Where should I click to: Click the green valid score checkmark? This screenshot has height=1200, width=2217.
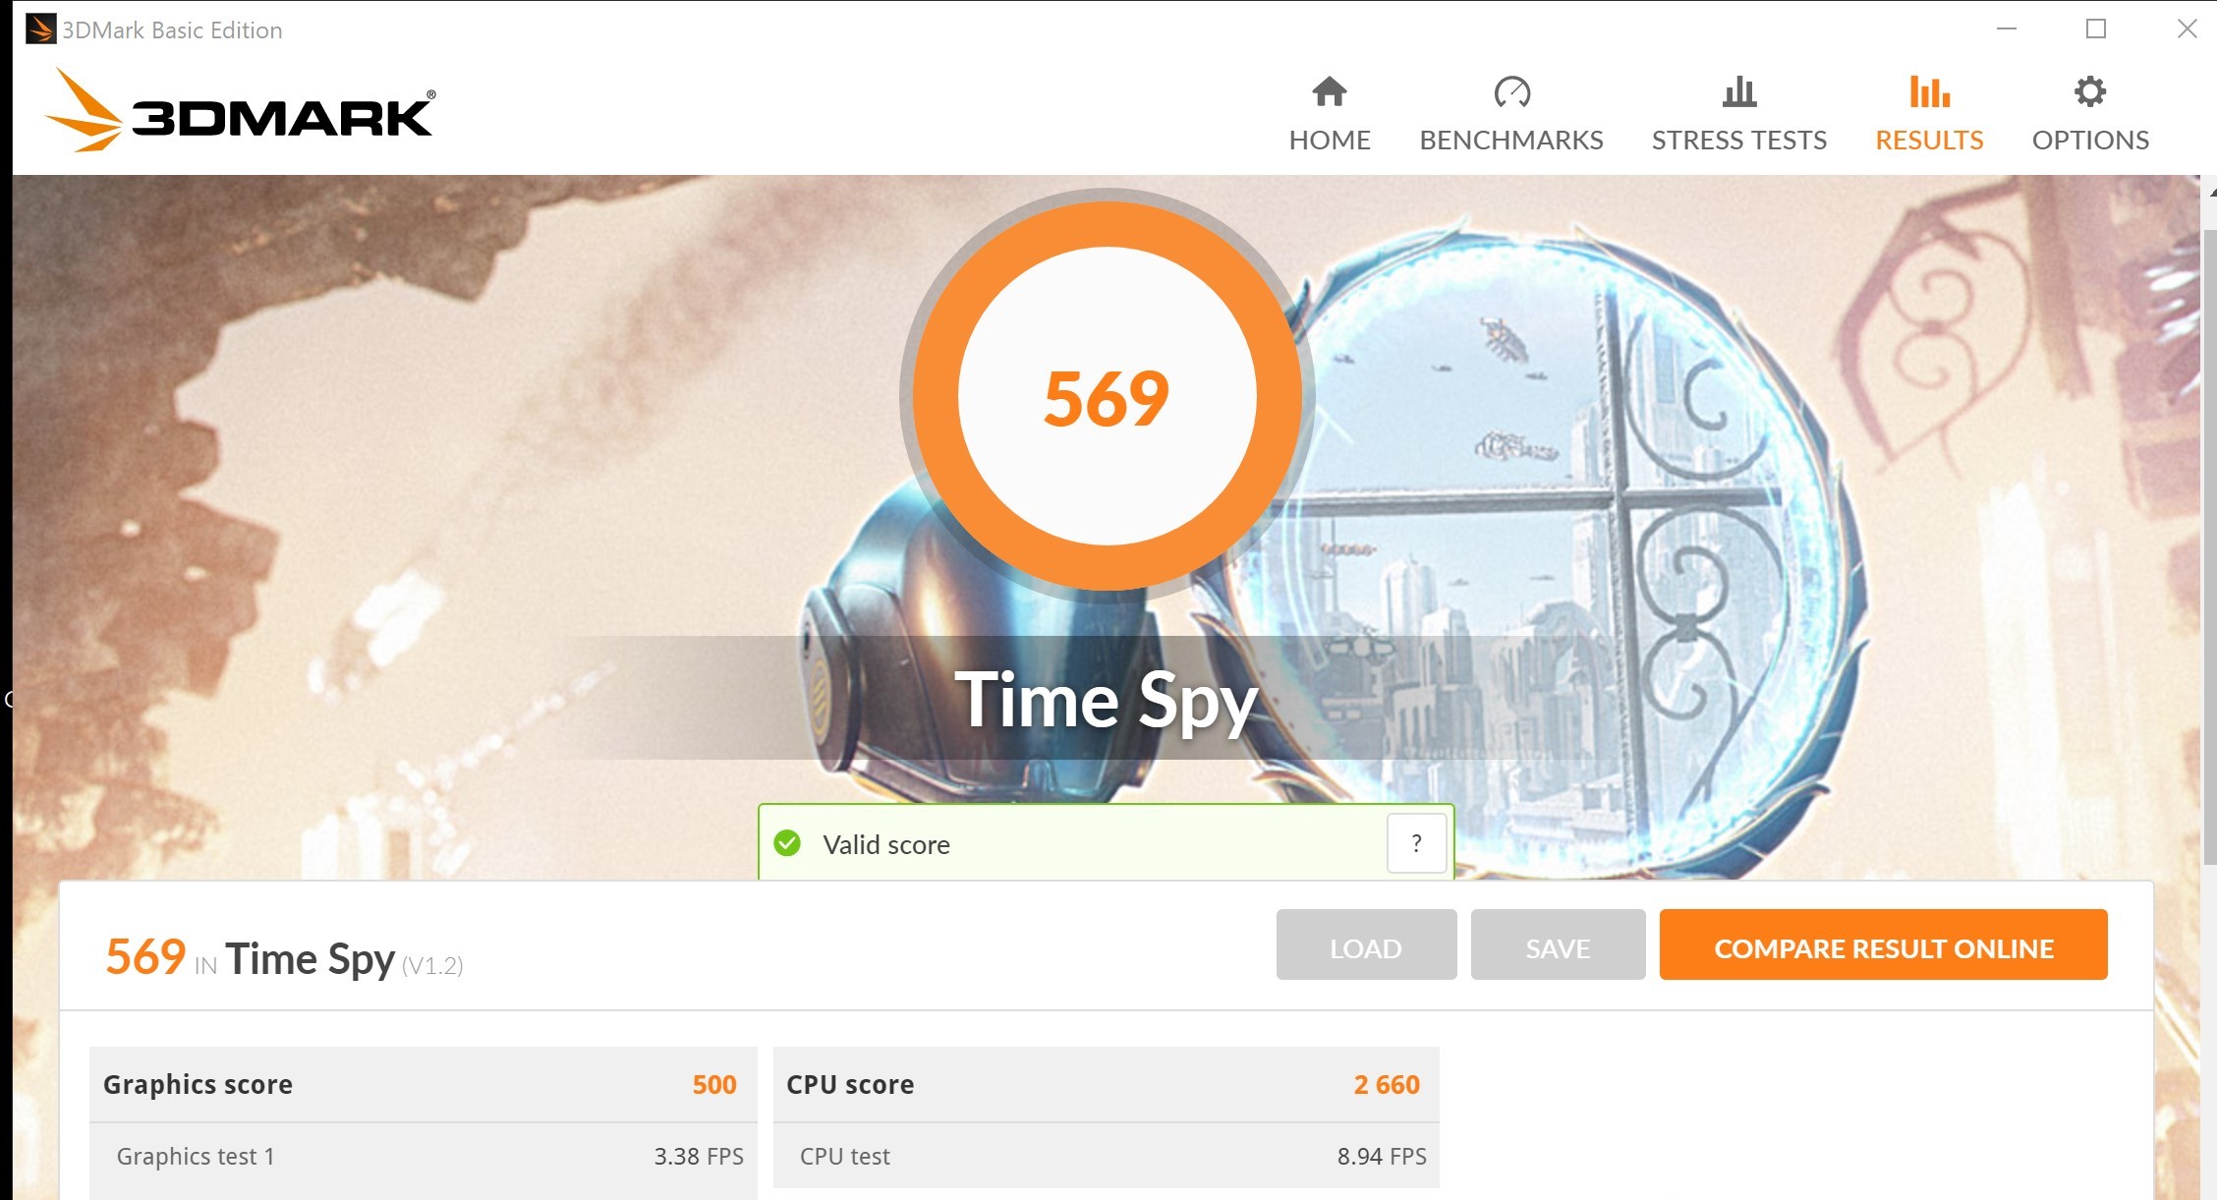tap(787, 843)
